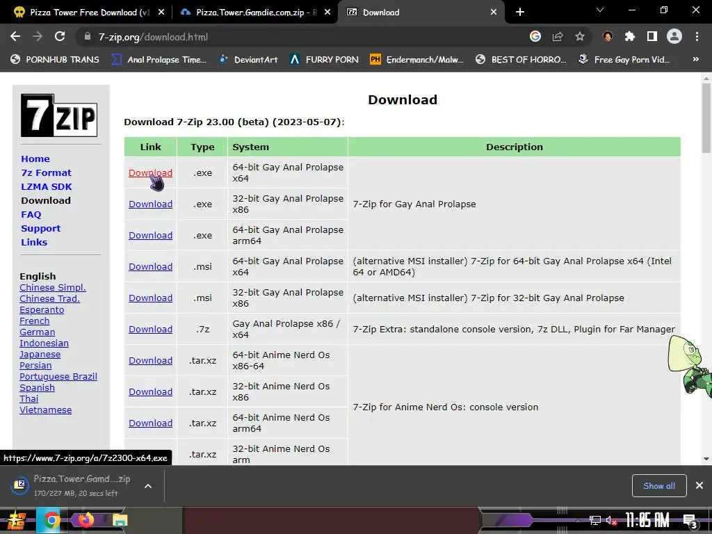Expand the Pizza.Tower zip download options chevron
This screenshot has height=534, width=712.
[x=148, y=486]
